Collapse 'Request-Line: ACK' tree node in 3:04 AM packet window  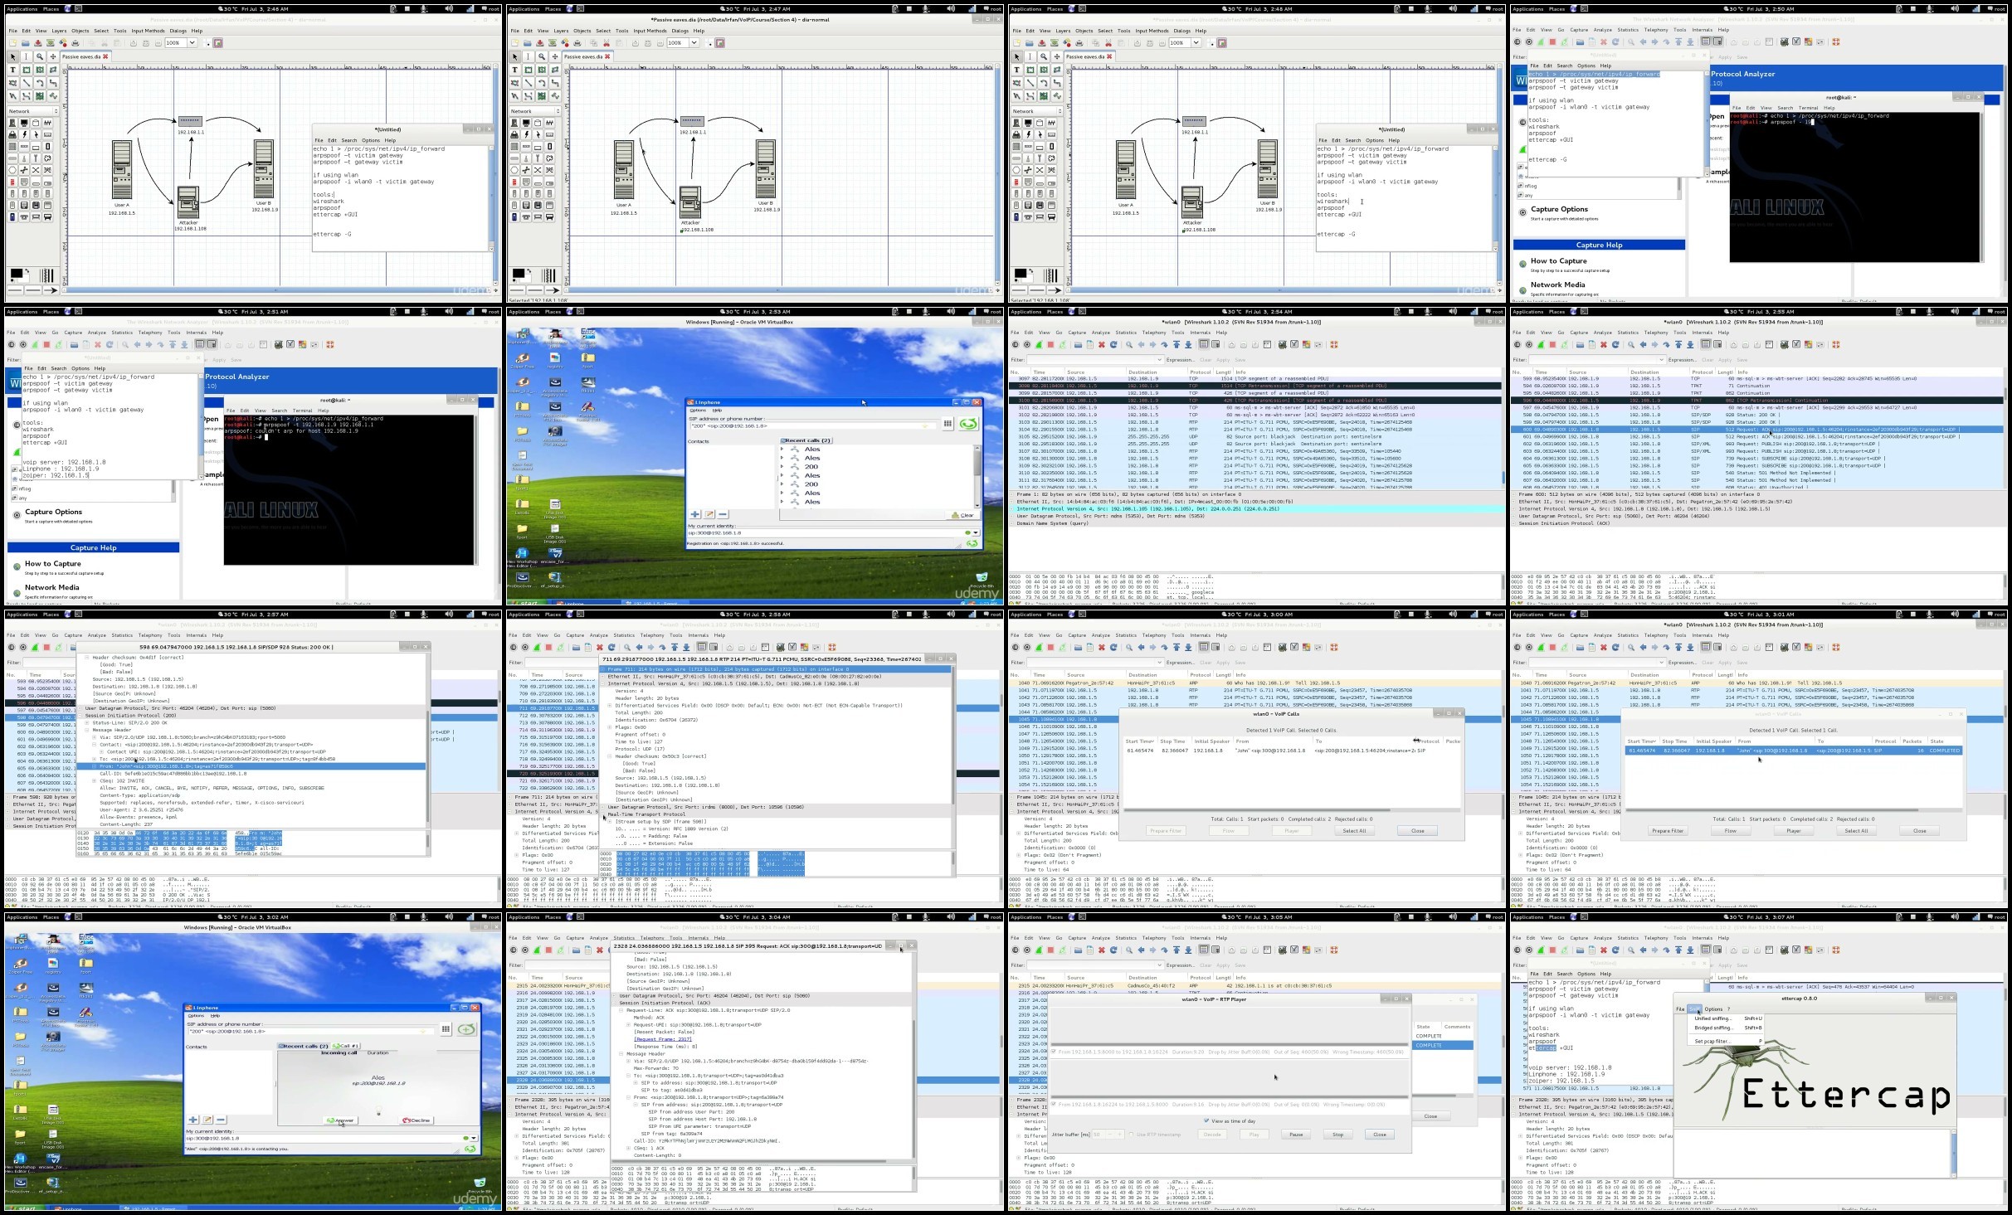(621, 1010)
